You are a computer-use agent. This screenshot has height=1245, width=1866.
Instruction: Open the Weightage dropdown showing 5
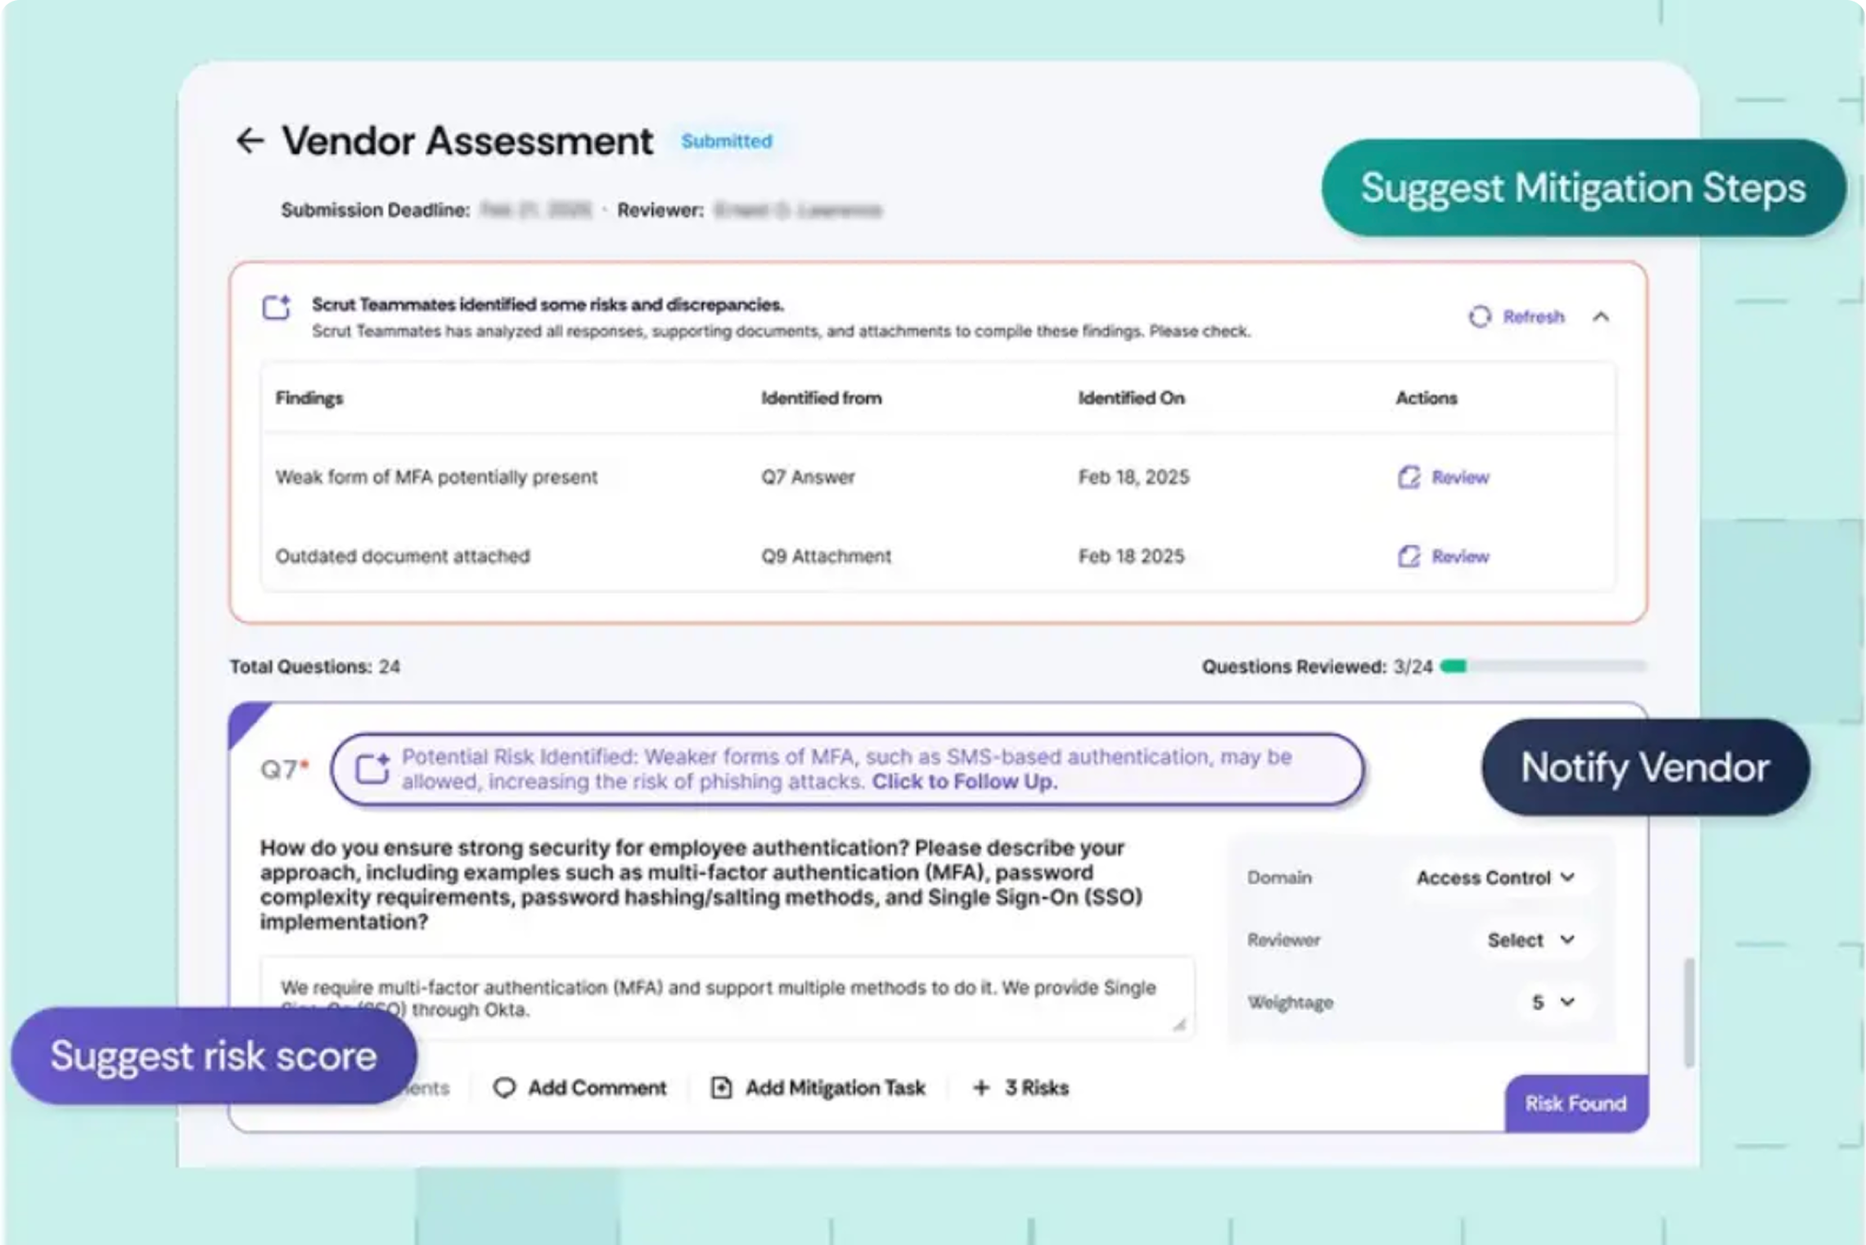(1553, 1002)
